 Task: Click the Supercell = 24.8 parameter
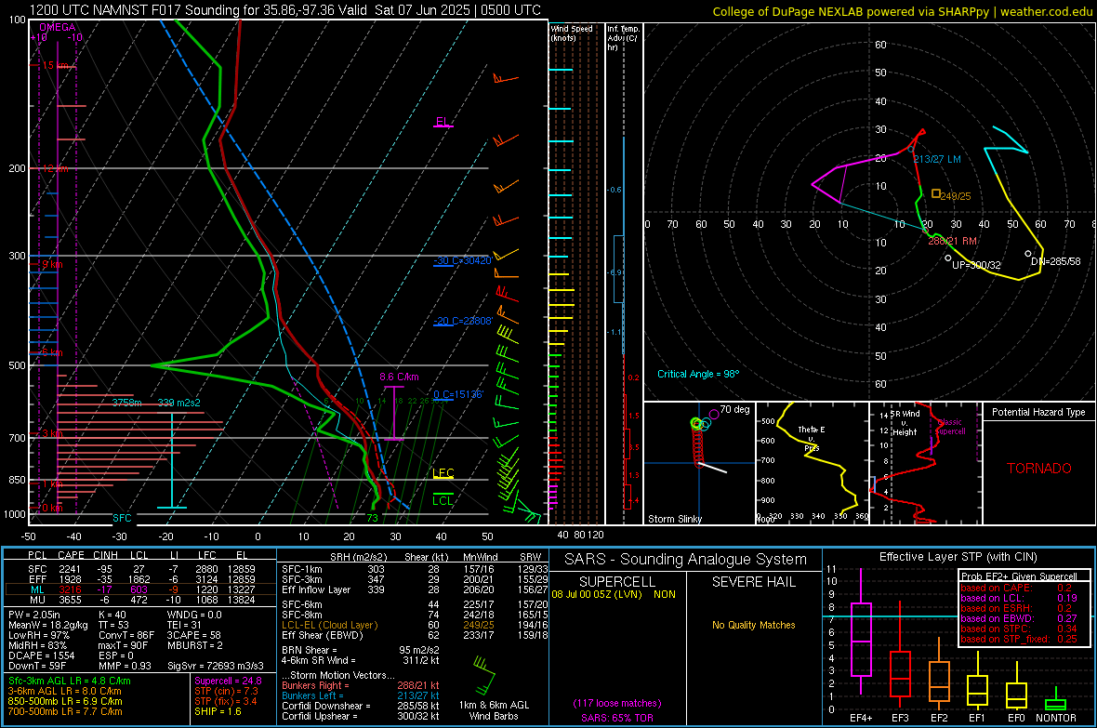click(228, 681)
